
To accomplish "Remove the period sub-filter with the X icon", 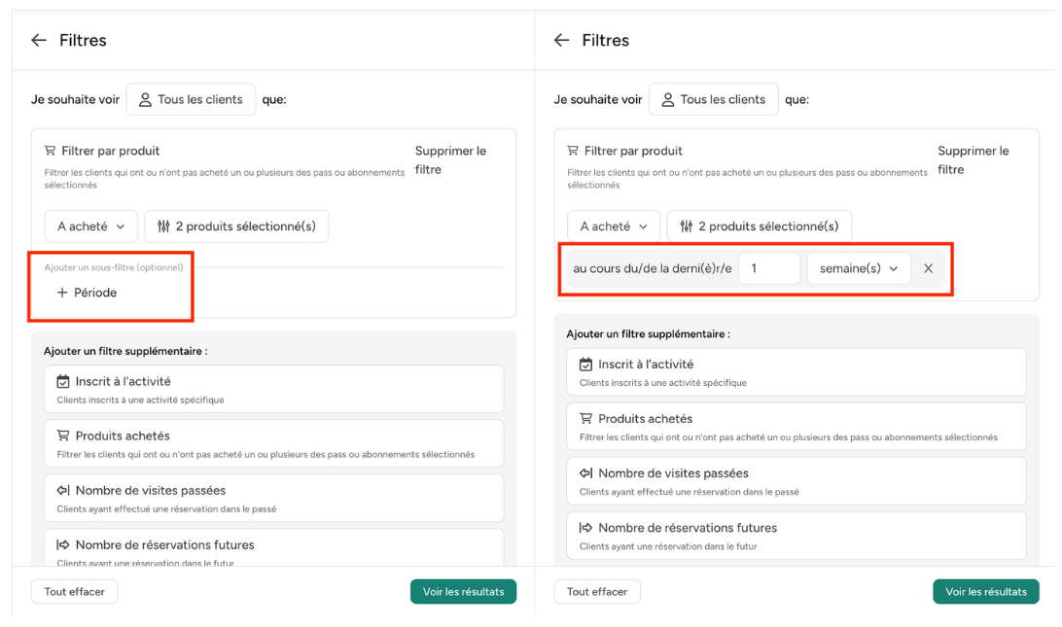I will (x=928, y=268).
